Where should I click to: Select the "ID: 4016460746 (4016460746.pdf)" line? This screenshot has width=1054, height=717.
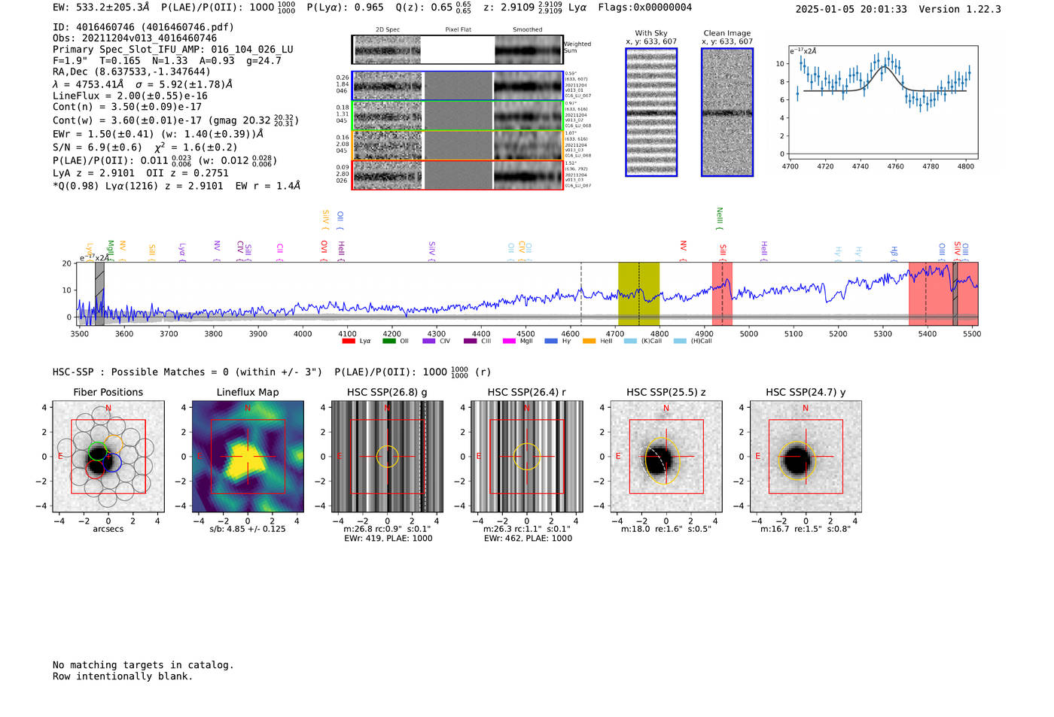143,27
